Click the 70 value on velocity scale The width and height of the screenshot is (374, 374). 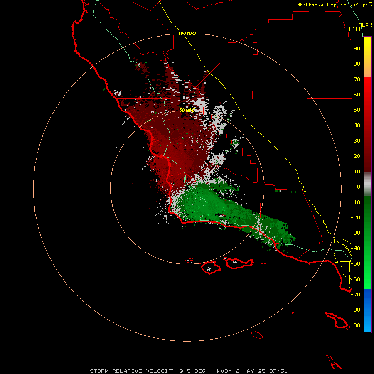(x=357, y=79)
